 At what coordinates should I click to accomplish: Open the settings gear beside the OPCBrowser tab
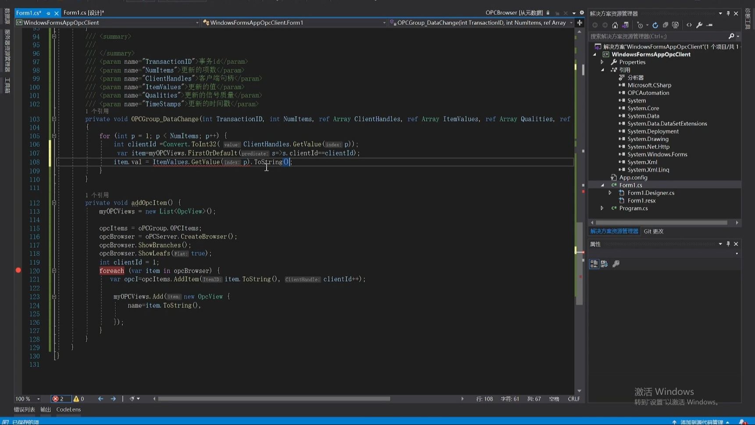point(582,13)
